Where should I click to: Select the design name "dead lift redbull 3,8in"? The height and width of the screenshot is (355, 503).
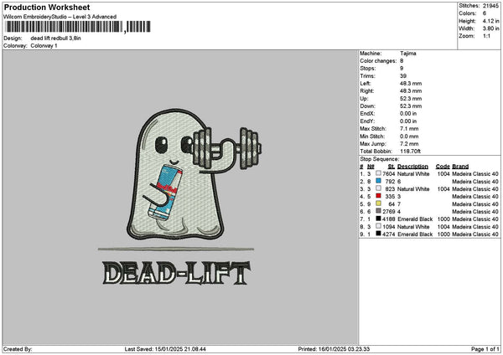[56, 39]
